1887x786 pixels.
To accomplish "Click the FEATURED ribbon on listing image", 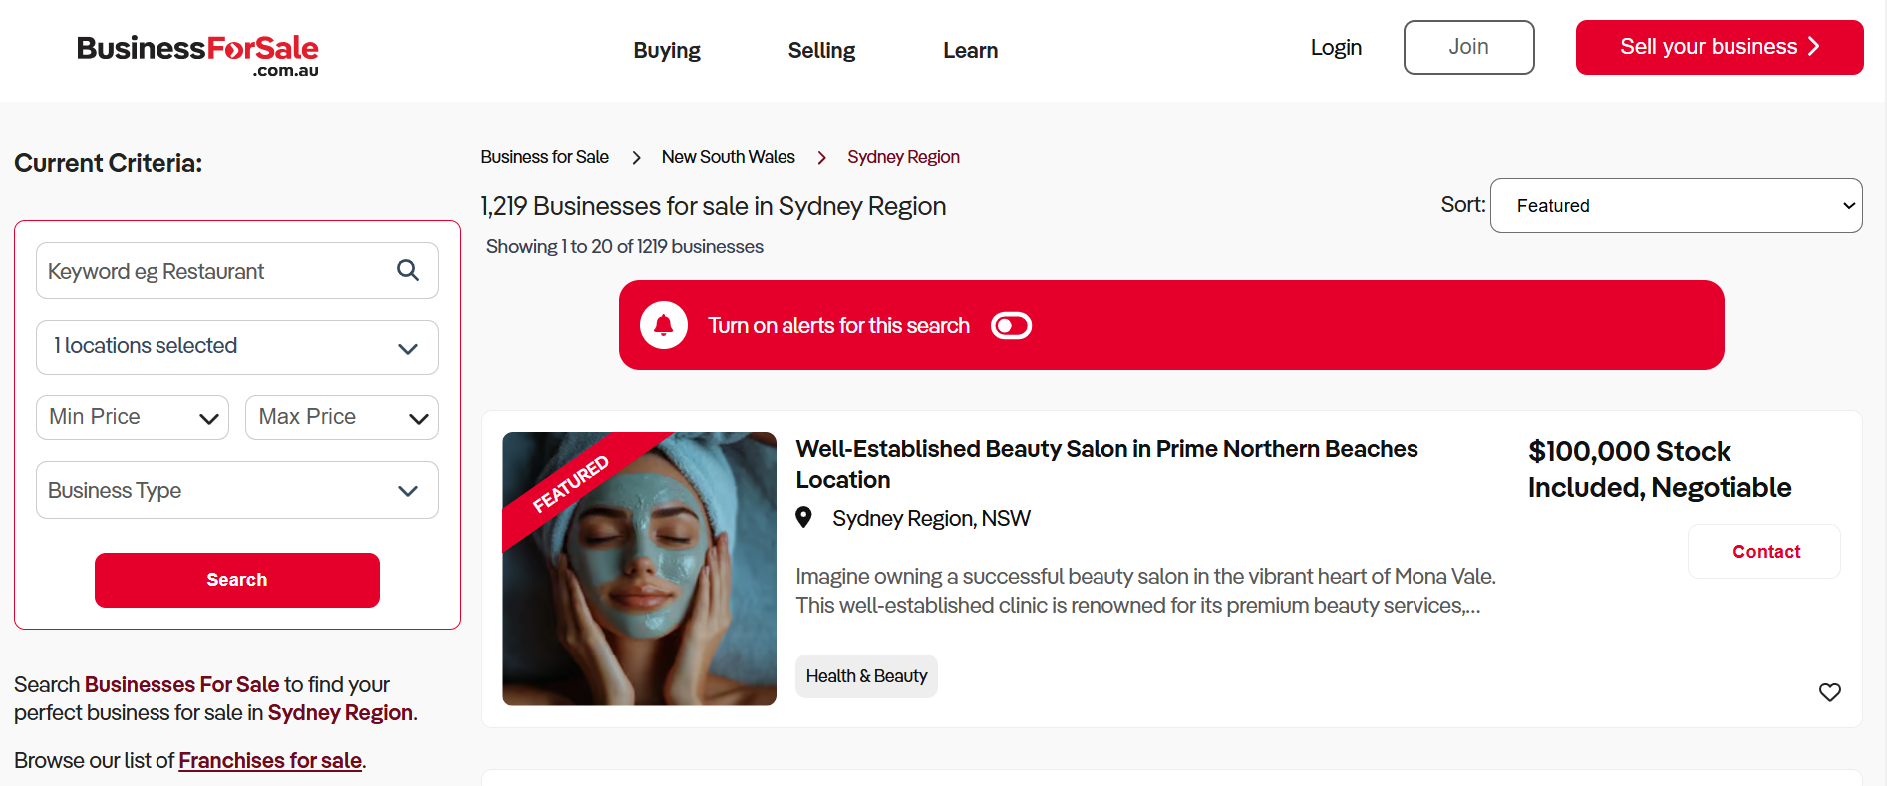I will coord(570,485).
